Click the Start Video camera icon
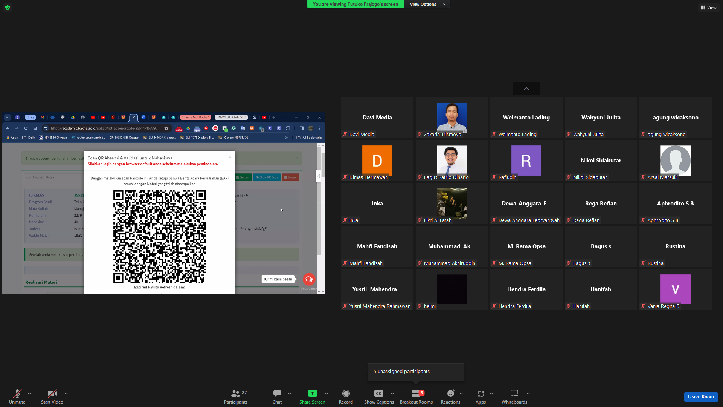The height and width of the screenshot is (407, 723). [52, 393]
